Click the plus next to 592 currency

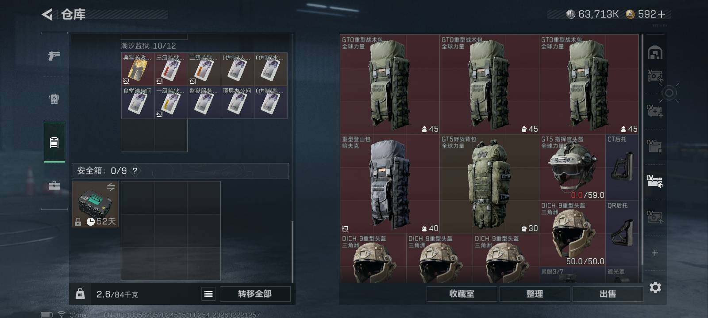pos(662,14)
